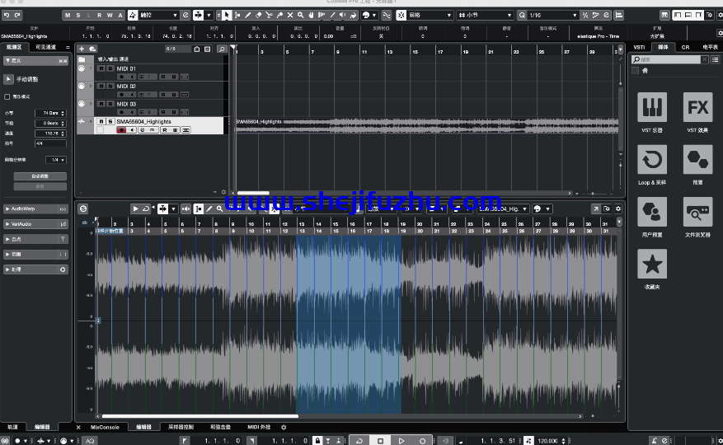Open VST Instruments tile in Media rack
The image size is (723, 445).
[652, 107]
